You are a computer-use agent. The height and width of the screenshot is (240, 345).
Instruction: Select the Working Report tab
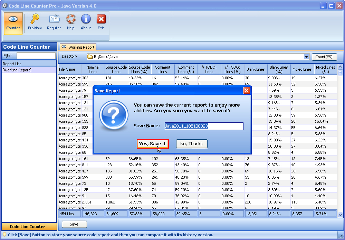pos(78,47)
